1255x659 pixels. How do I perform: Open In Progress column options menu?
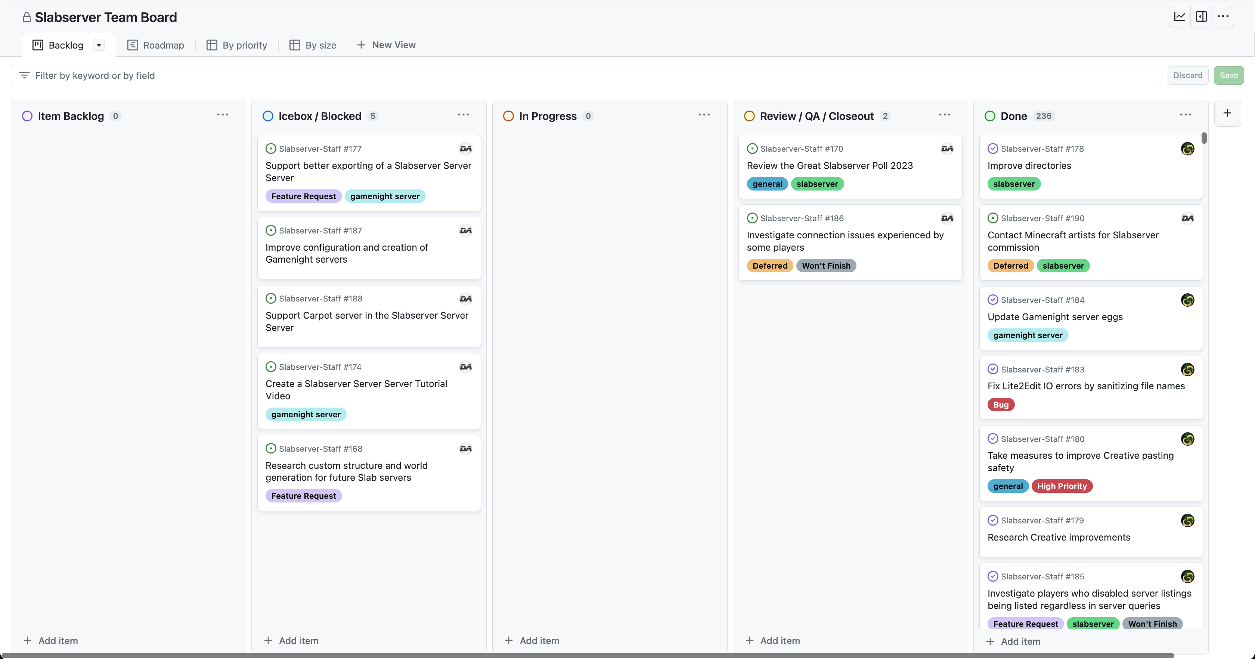704,115
